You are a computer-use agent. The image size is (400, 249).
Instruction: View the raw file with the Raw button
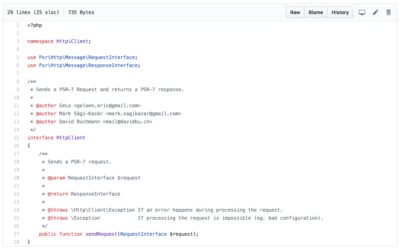click(295, 12)
